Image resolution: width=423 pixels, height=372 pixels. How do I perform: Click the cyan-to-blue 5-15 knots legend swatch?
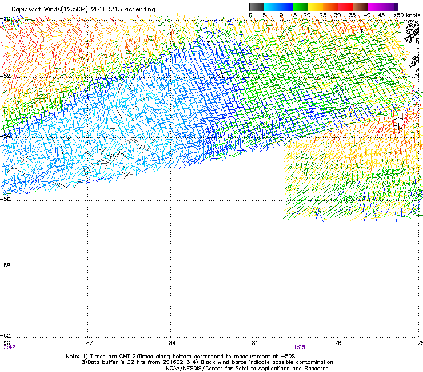(x=278, y=7)
